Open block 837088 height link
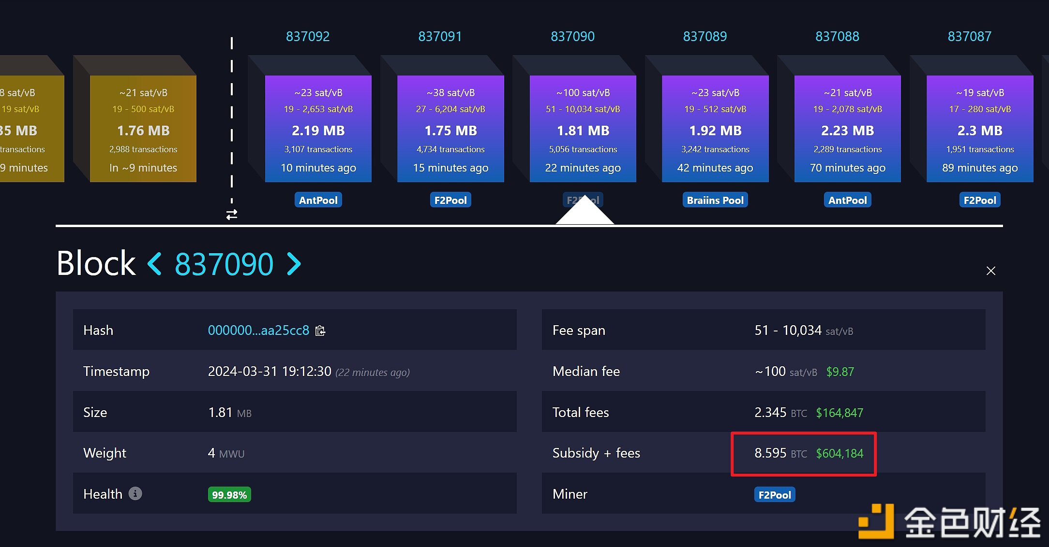Viewport: 1049px width, 547px height. (x=837, y=36)
